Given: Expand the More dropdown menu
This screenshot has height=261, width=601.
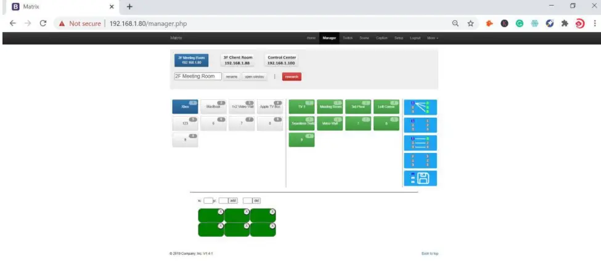Looking at the screenshot, I should pyautogui.click(x=433, y=38).
